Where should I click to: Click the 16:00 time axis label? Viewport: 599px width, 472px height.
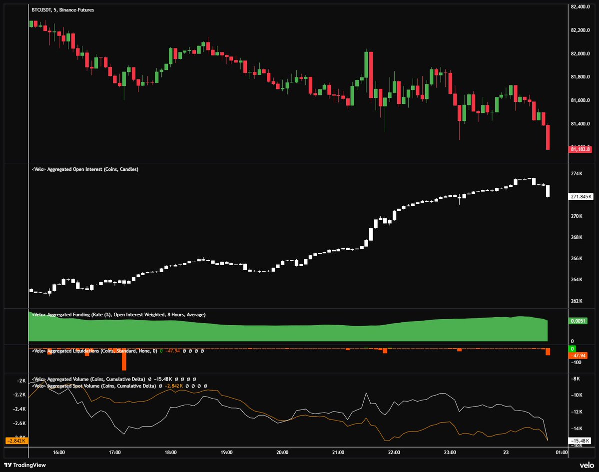[x=59, y=453]
